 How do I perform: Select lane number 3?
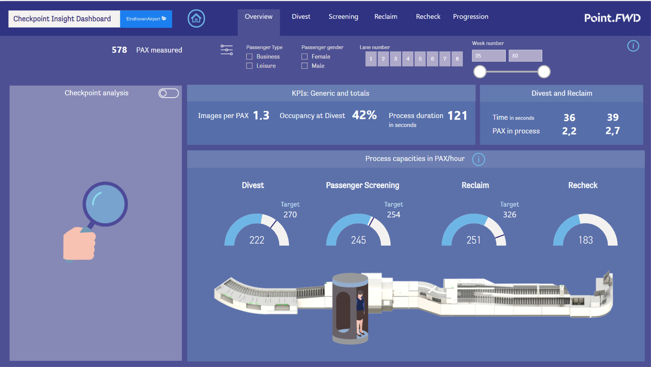pyautogui.click(x=395, y=59)
